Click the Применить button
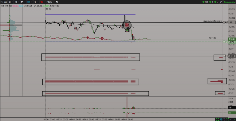Viewport: 236px width, 121px height. click(x=229, y=2)
